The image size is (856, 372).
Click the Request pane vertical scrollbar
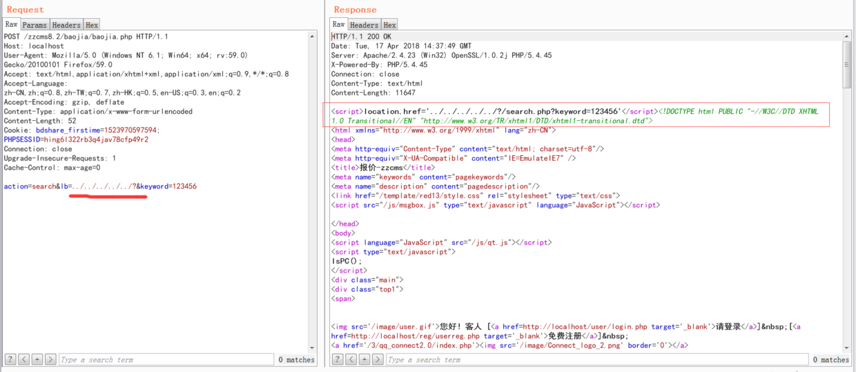[x=313, y=191]
